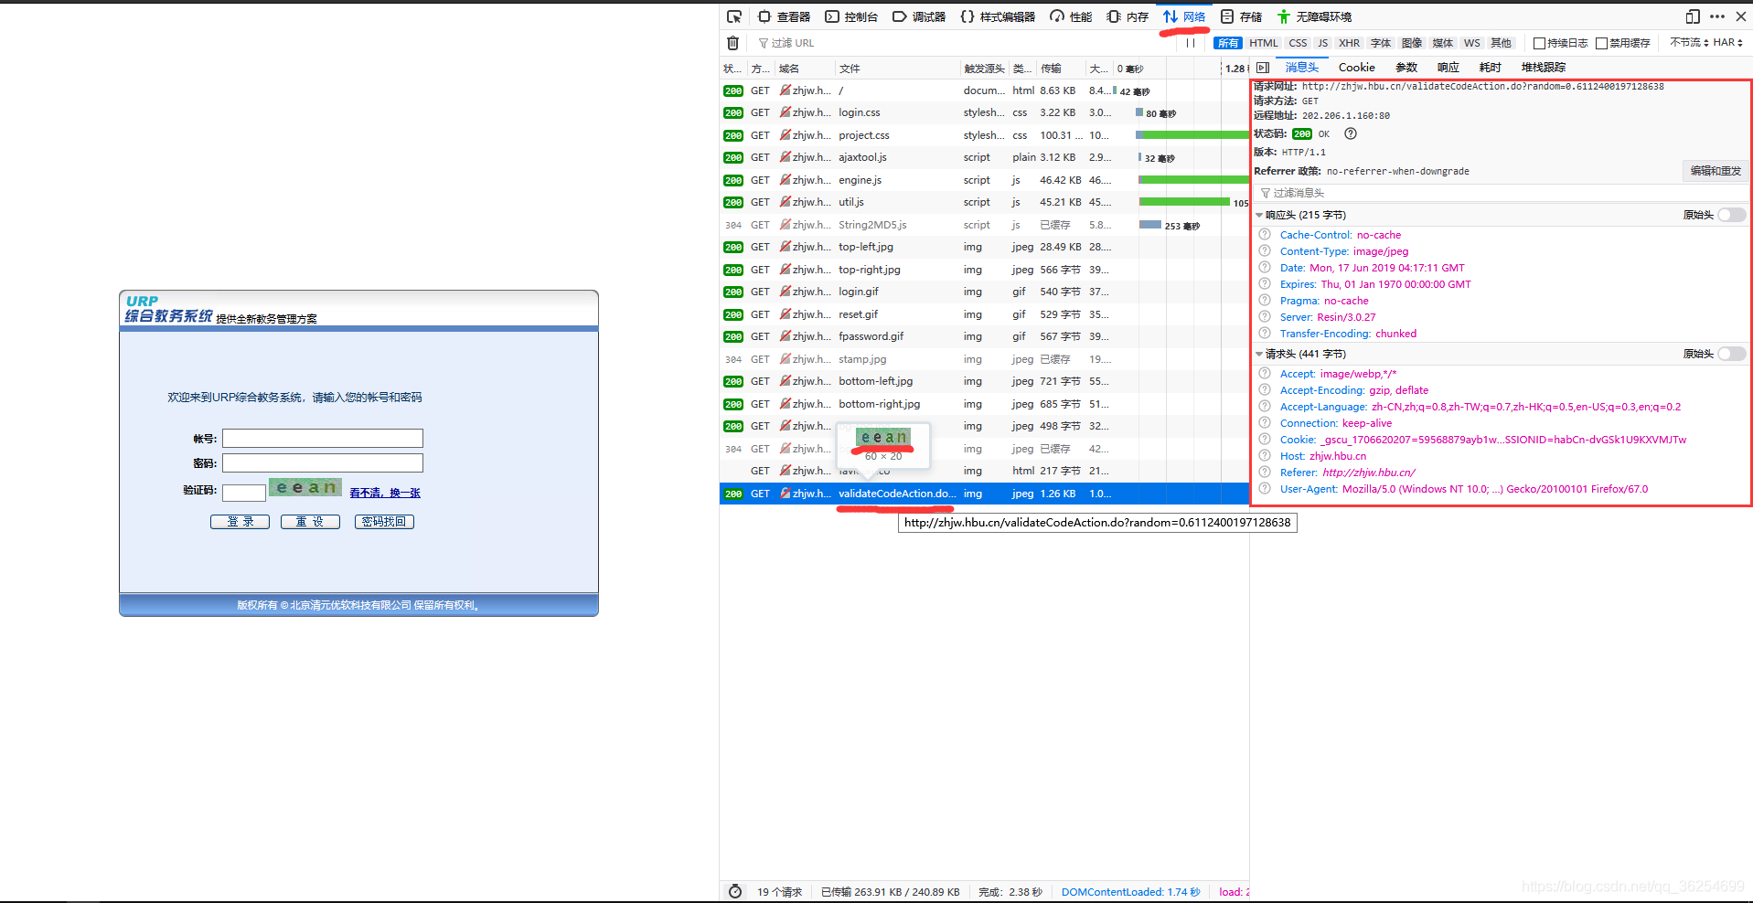The width and height of the screenshot is (1753, 903).
Task: Click help icon beside Cache-Control header
Action: (1265, 235)
